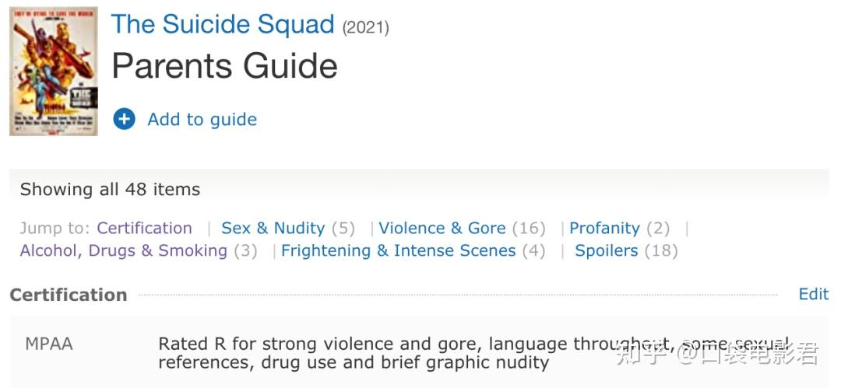Click Edit for the Certification section
The width and height of the screenshot is (841, 388).
(x=813, y=294)
